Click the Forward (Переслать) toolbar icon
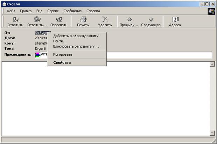The width and height of the screenshot is (217, 144). coord(59,19)
